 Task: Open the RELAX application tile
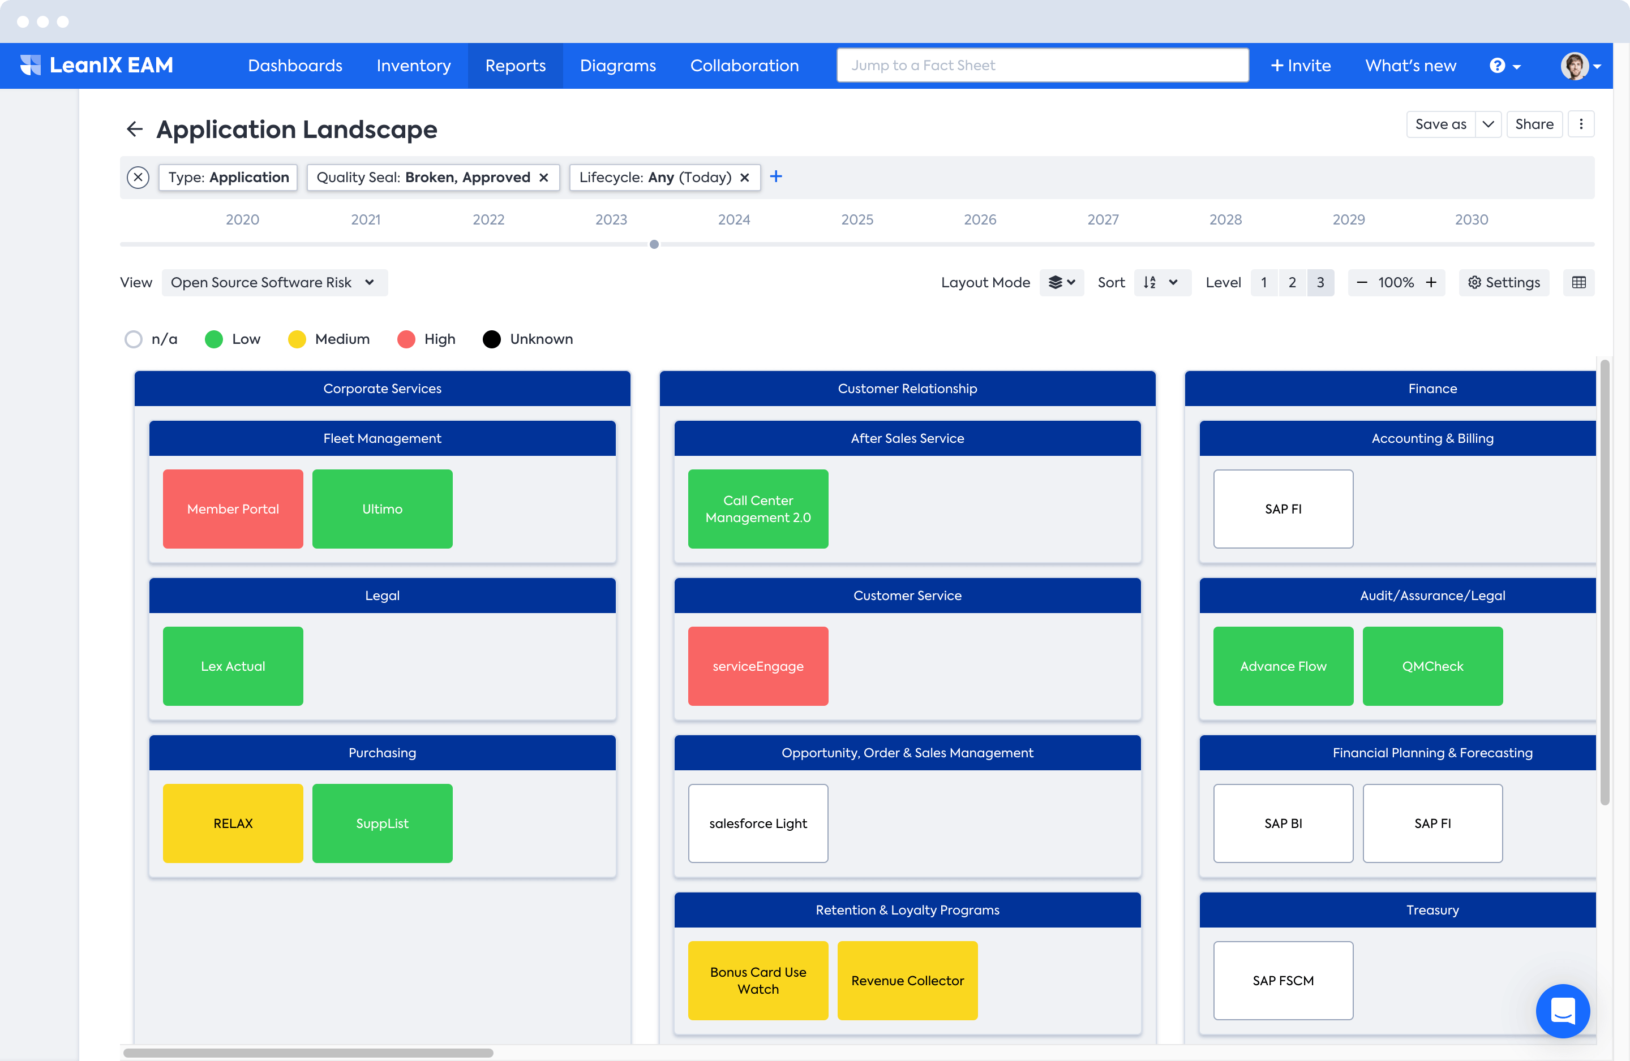pyautogui.click(x=233, y=823)
